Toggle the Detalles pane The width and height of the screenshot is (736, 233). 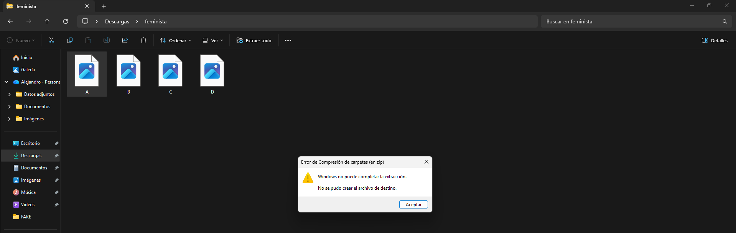[x=715, y=41]
